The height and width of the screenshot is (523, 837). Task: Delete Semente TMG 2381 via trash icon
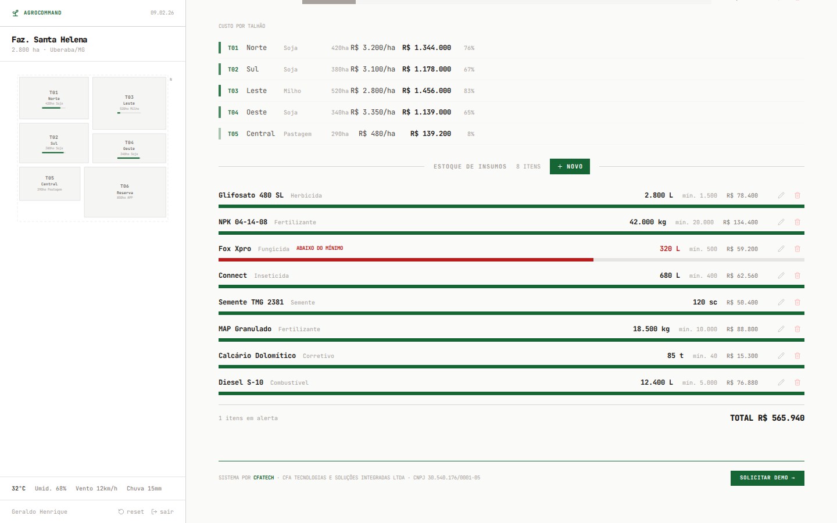tap(797, 302)
